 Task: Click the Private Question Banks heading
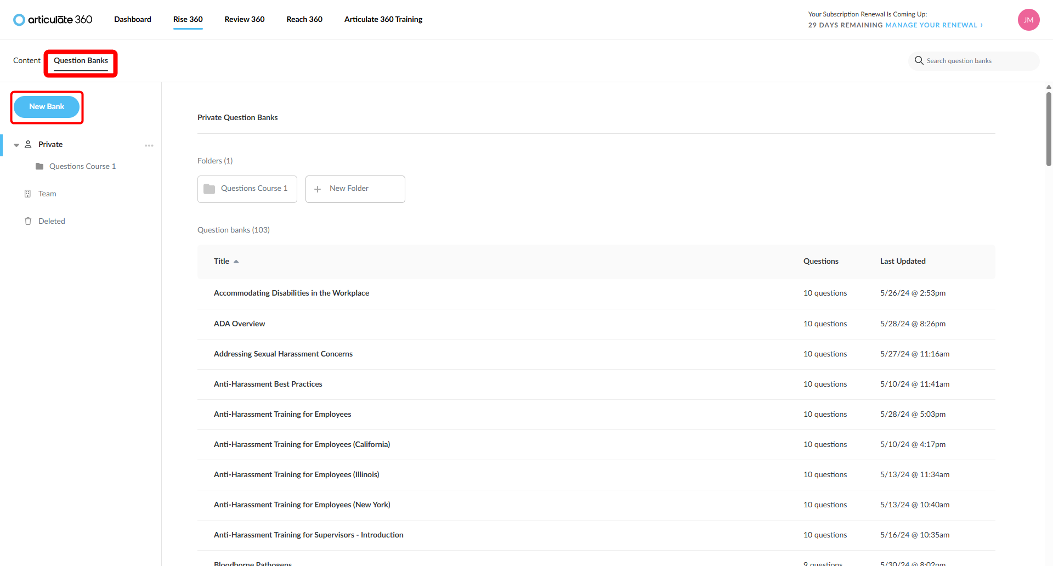(x=237, y=117)
